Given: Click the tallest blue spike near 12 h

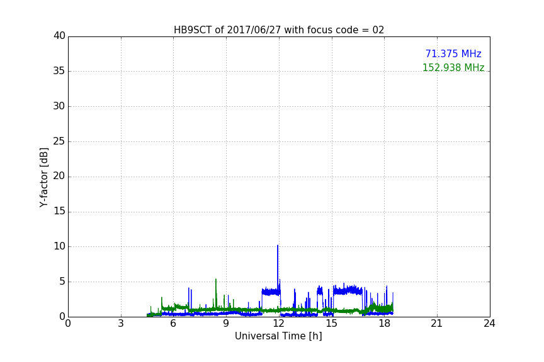Looking at the screenshot, I should 277,247.
